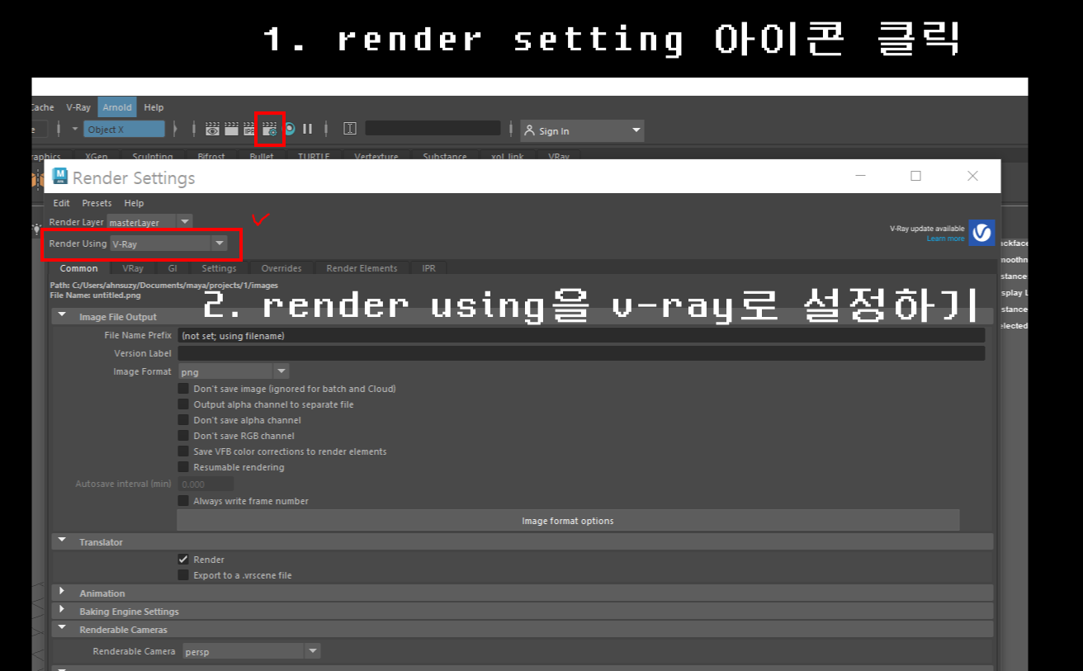This screenshot has width=1083, height=671.
Task: Click the Image format options button
Action: pyautogui.click(x=568, y=521)
